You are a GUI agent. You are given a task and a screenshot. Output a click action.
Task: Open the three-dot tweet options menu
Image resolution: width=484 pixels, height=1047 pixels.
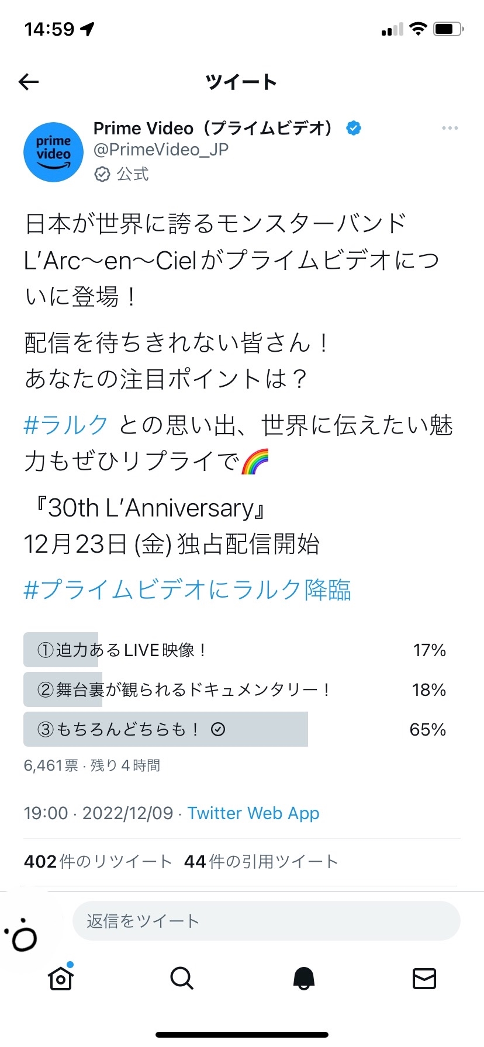(x=450, y=128)
